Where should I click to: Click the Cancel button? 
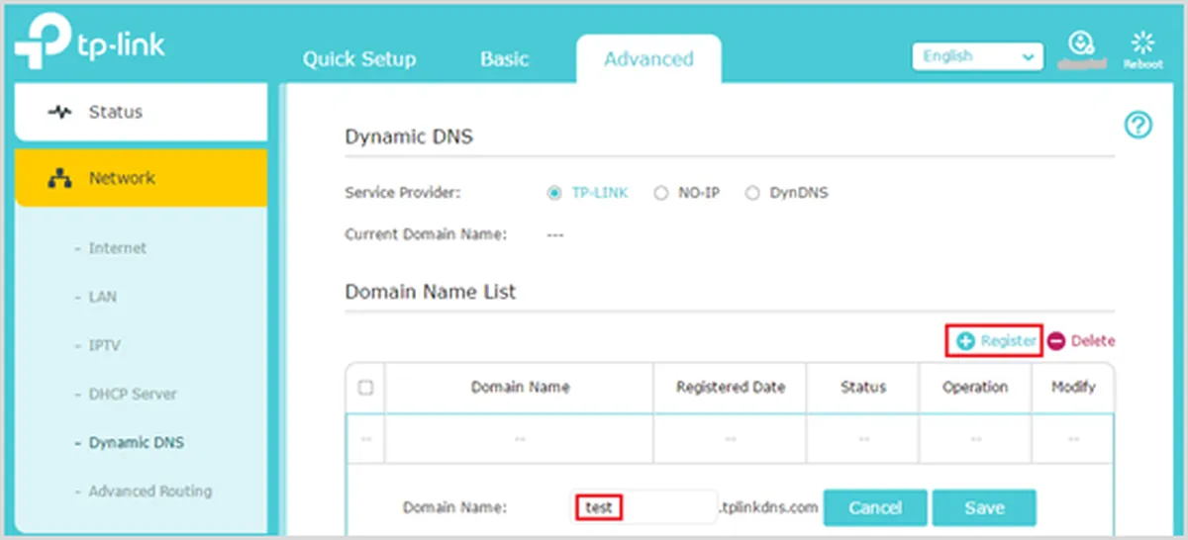(875, 507)
